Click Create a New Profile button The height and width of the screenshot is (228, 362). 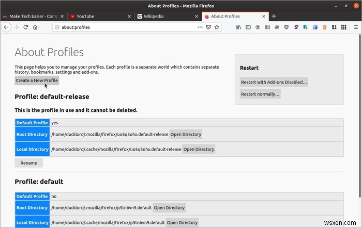click(x=37, y=80)
